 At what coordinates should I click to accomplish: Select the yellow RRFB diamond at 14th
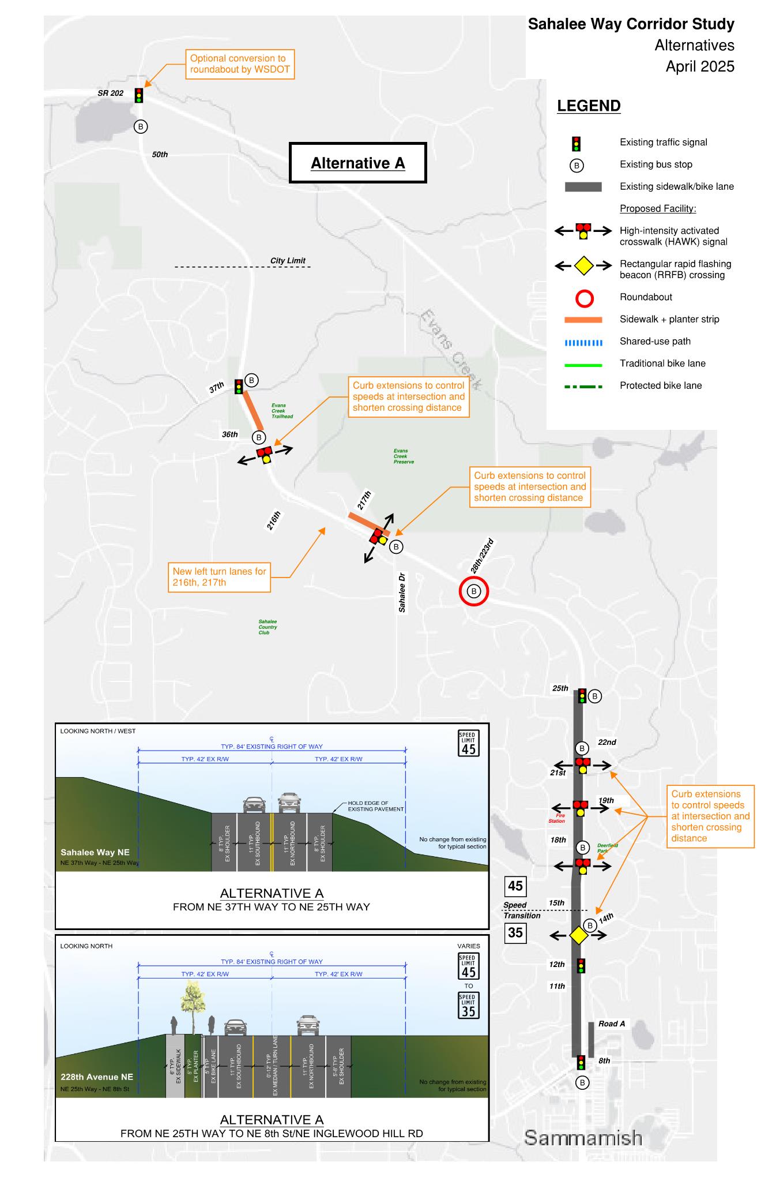[x=578, y=935]
